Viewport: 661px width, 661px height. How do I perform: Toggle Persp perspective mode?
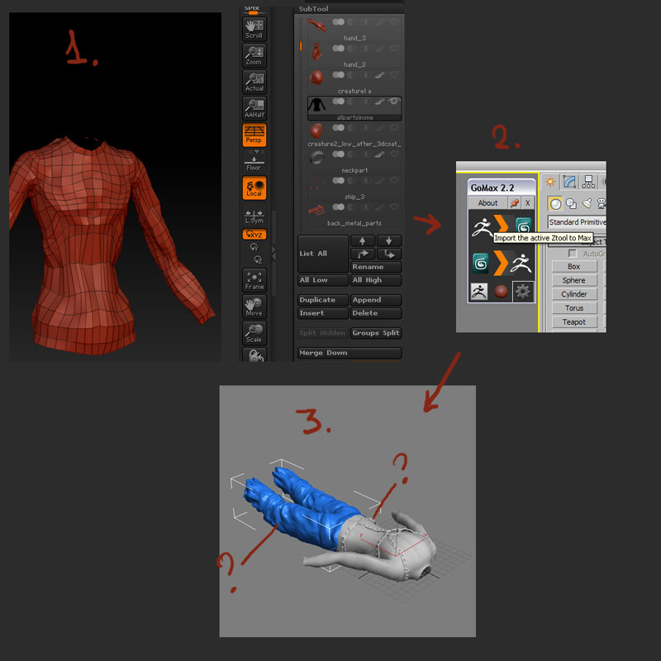(254, 135)
